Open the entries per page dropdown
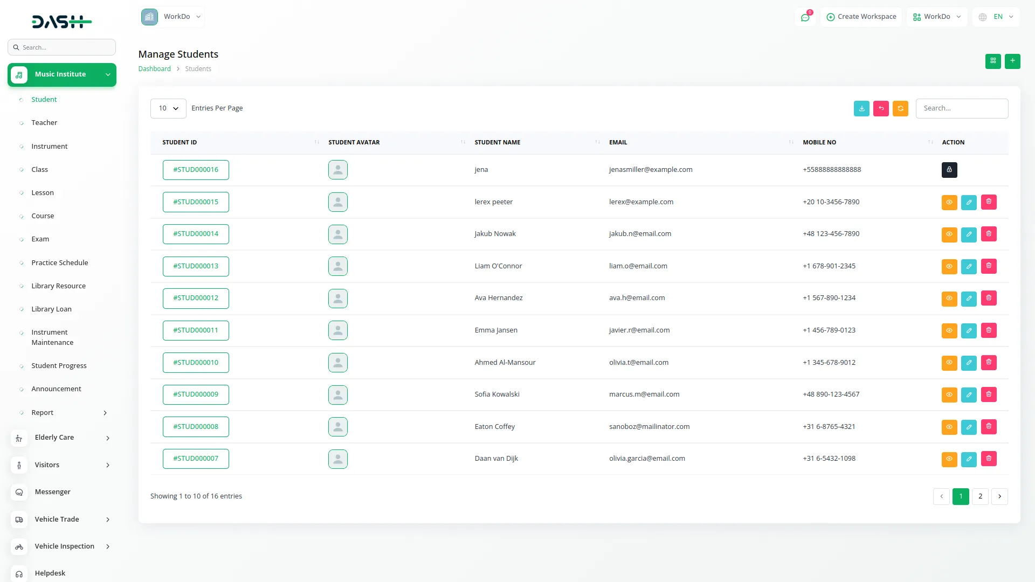 [168, 108]
